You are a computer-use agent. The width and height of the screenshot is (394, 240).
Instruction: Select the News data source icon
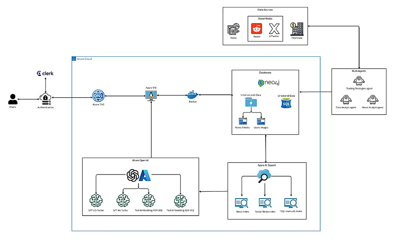(233, 29)
